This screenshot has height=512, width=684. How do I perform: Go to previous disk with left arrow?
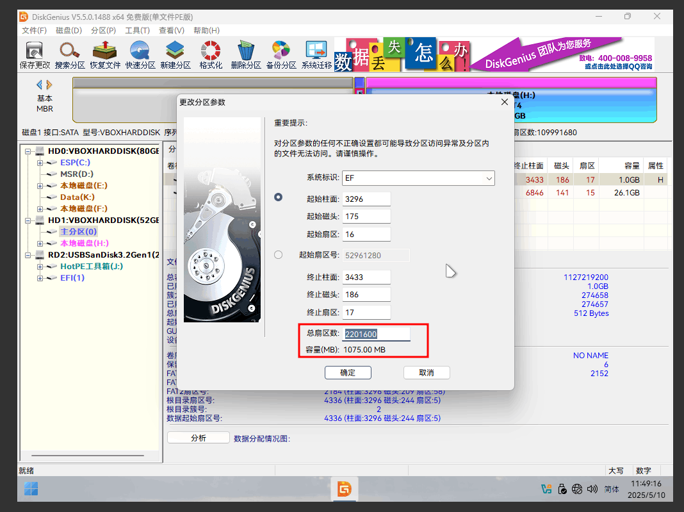[39, 84]
